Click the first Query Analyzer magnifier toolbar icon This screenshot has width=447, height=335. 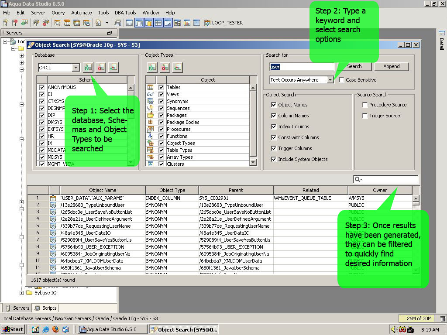(x=57, y=23)
